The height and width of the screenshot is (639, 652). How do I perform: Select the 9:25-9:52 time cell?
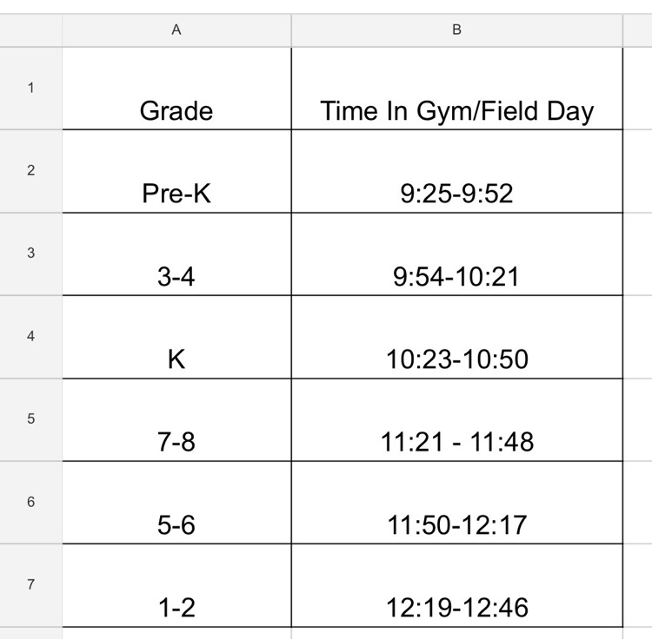coord(457,171)
